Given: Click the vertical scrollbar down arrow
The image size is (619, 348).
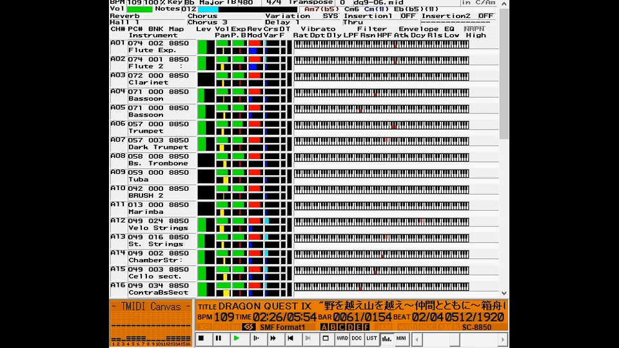Looking at the screenshot, I should [504, 293].
